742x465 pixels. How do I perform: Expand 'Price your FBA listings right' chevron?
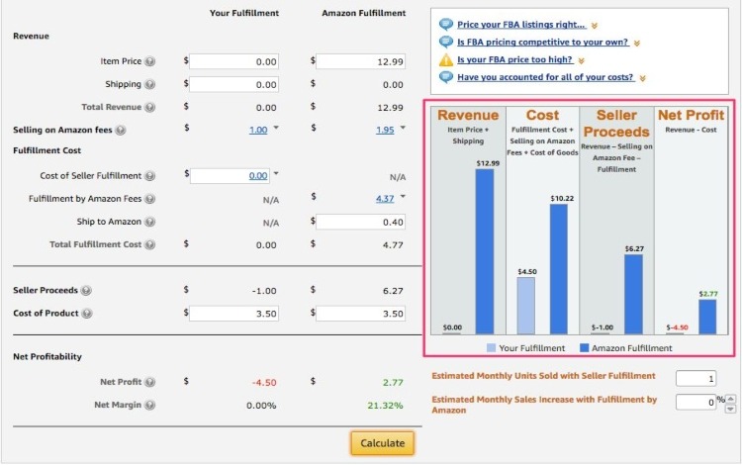595,26
